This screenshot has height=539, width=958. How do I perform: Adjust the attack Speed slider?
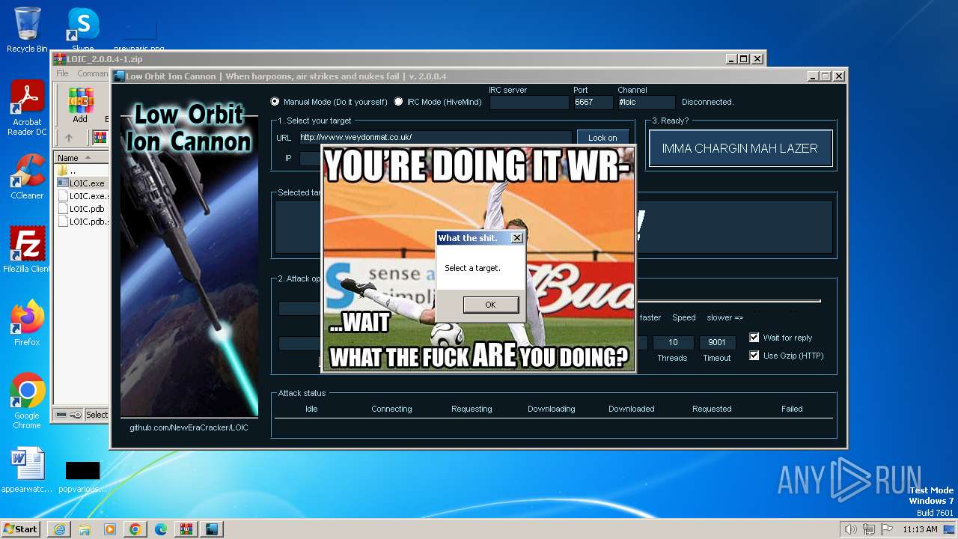click(730, 302)
